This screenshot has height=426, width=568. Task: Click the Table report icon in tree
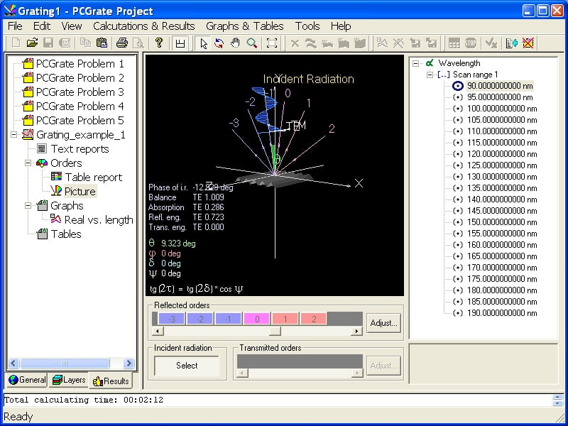pos(56,177)
